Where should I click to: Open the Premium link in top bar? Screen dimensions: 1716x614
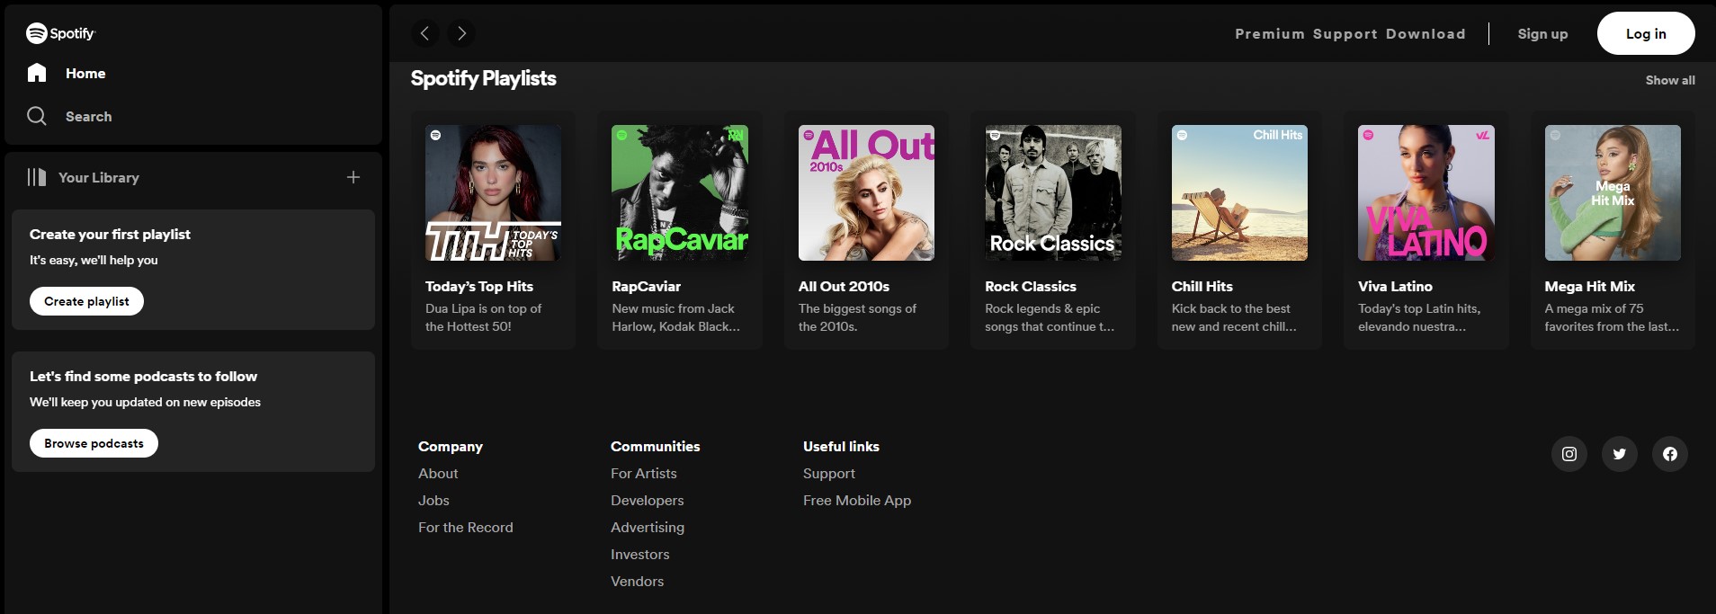point(1270,34)
